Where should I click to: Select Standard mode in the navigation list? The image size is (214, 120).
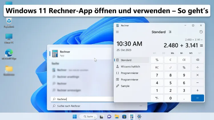[132, 60]
